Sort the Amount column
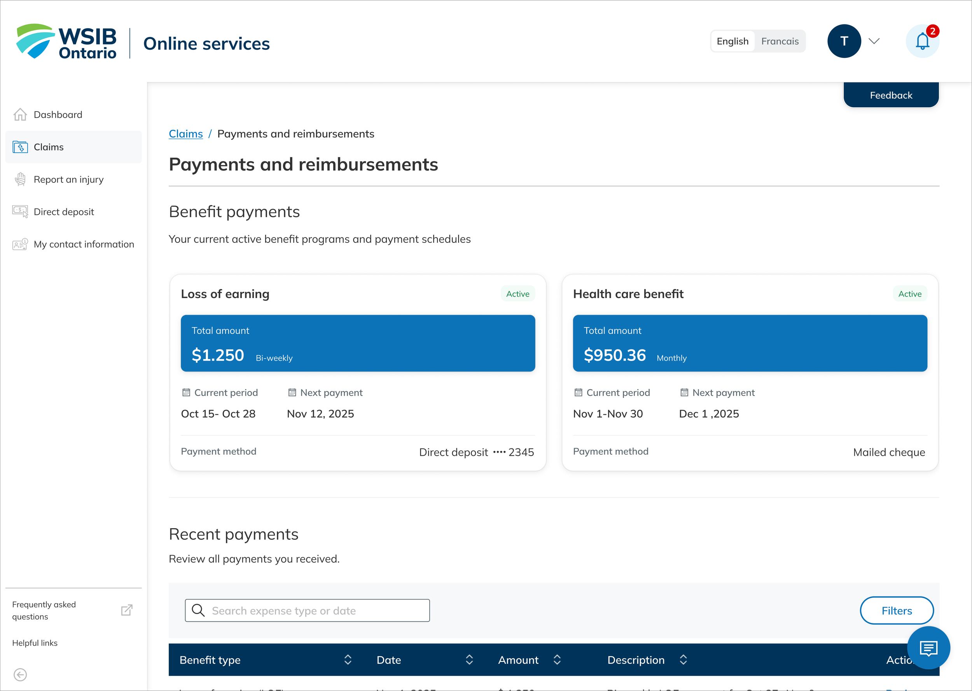 click(557, 660)
